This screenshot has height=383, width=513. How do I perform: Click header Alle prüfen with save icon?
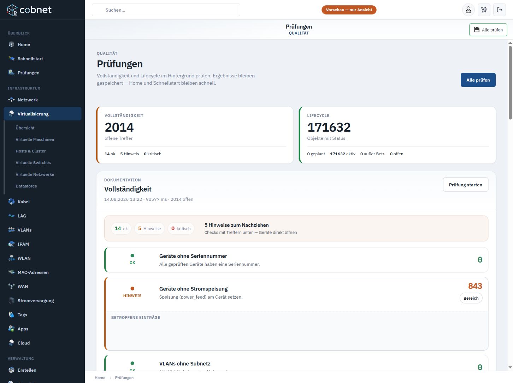pos(488,30)
